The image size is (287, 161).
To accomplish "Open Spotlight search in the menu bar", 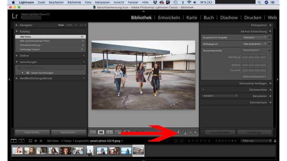I will coord(259,2).
